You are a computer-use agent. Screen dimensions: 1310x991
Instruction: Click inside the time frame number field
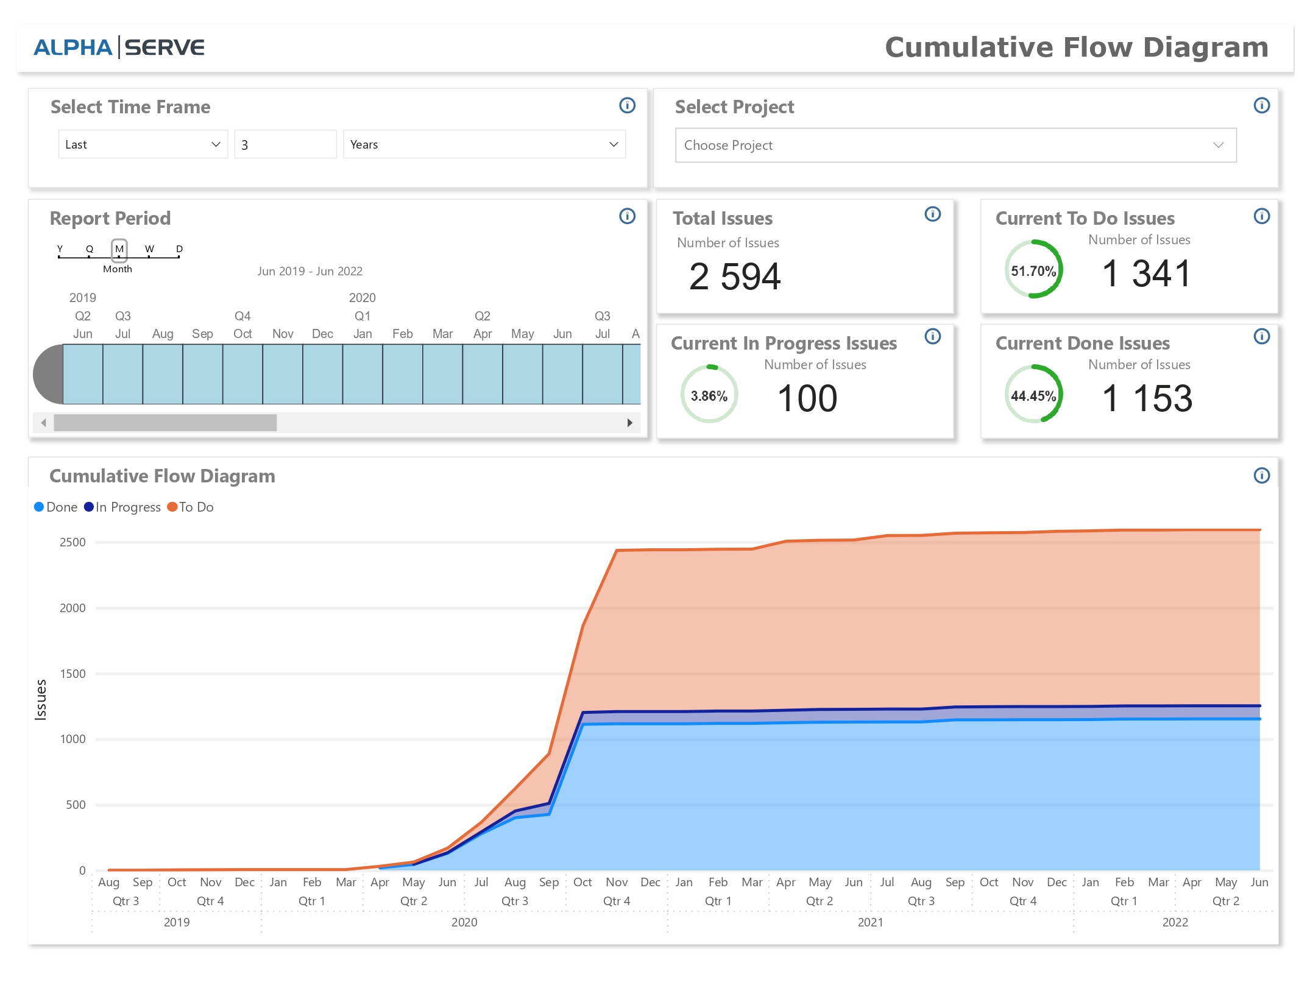285,144
